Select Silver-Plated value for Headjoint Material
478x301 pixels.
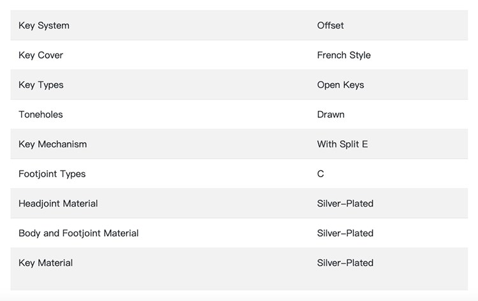tap(345, 203)
